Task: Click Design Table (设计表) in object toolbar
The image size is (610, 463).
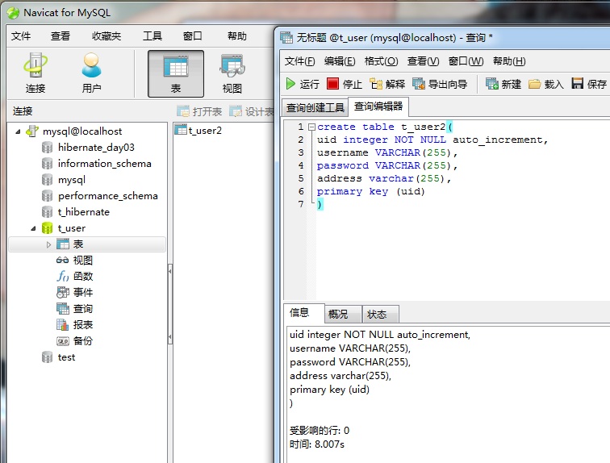Action: 251,111
